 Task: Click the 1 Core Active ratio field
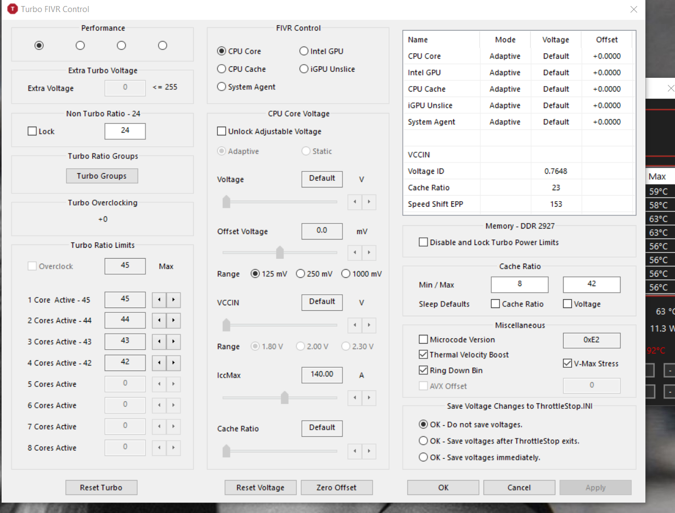(125, 299)
